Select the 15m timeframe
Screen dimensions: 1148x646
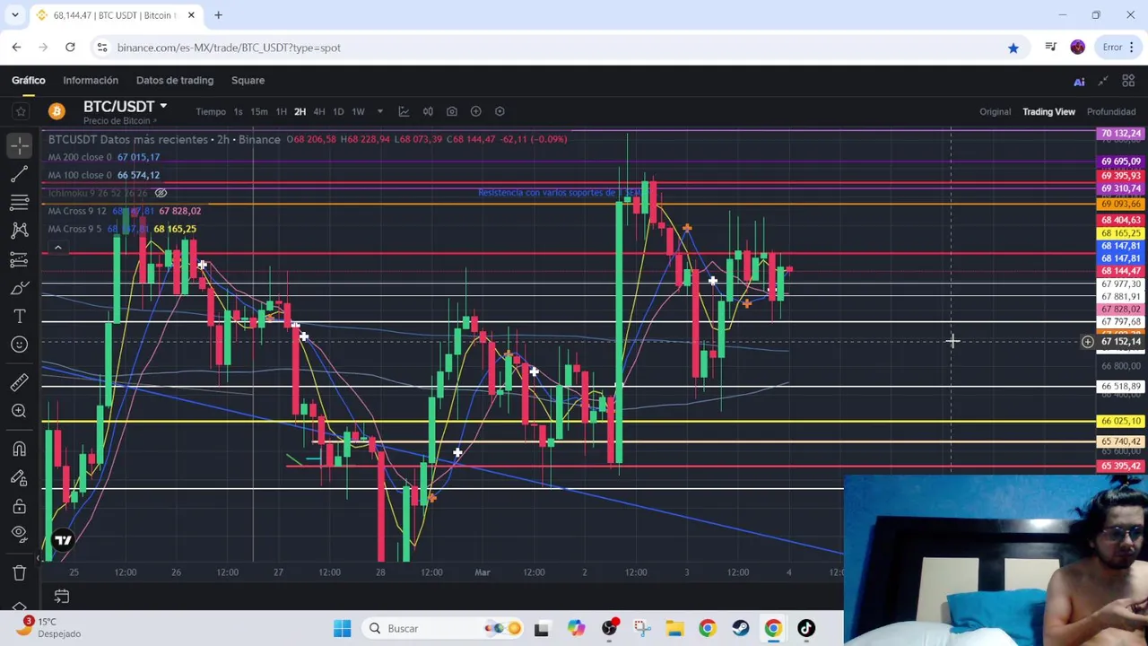(x=259, y=111)
